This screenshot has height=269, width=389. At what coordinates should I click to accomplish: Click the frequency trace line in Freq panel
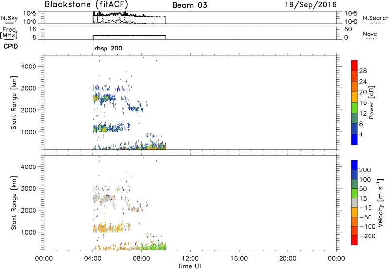129,35
